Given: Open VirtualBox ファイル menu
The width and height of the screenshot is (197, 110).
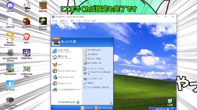Looking at the screenshot, I should pyautogui.click(x=54, y=21).
